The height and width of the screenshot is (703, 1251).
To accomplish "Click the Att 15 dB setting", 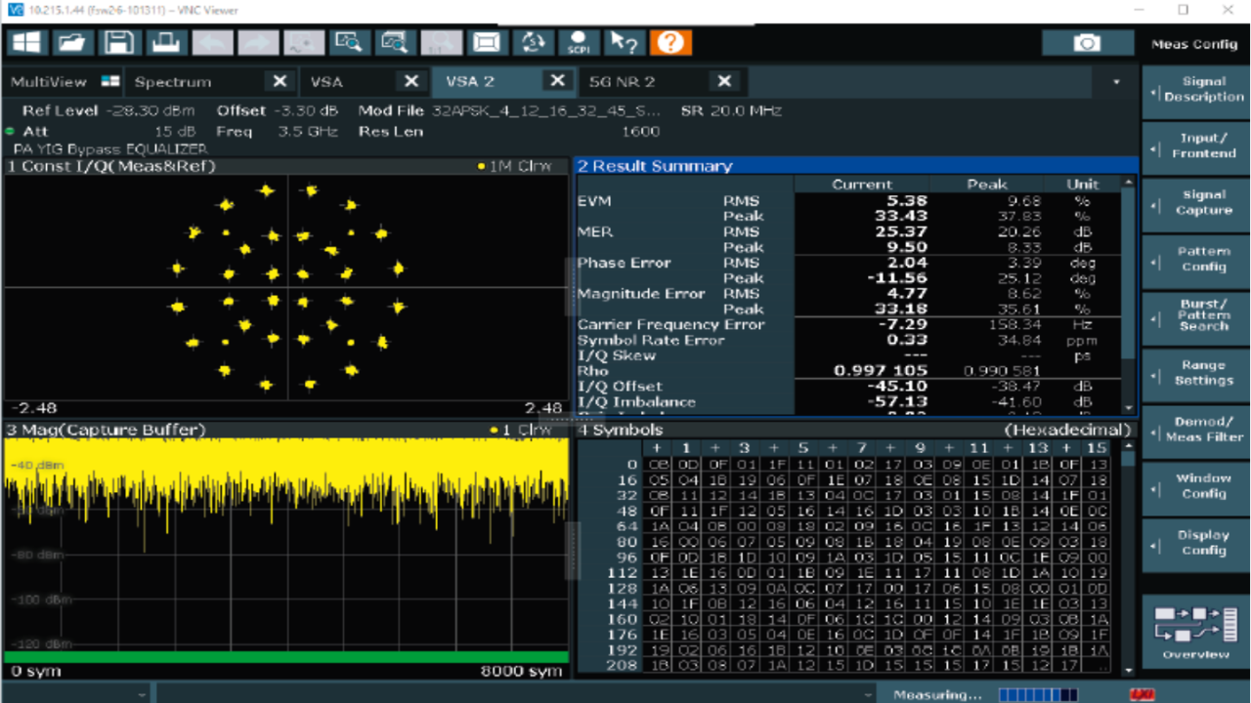I will coord(111,131).
